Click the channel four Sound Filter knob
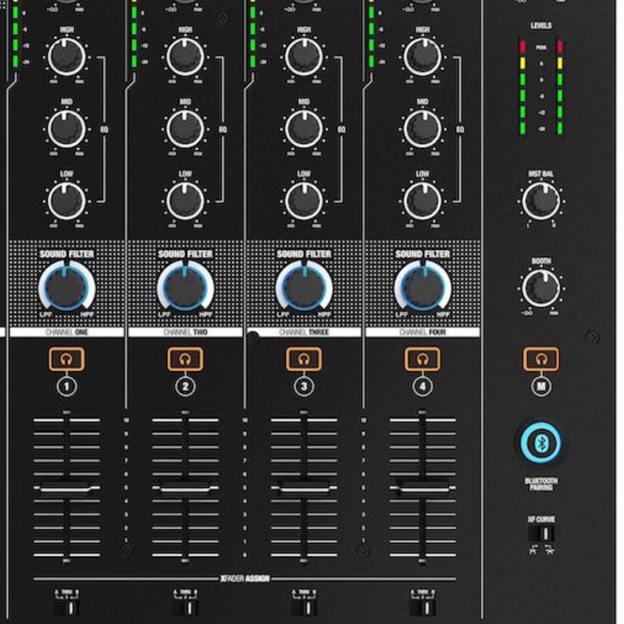This screenshot has height=624, width=624. 422,288
